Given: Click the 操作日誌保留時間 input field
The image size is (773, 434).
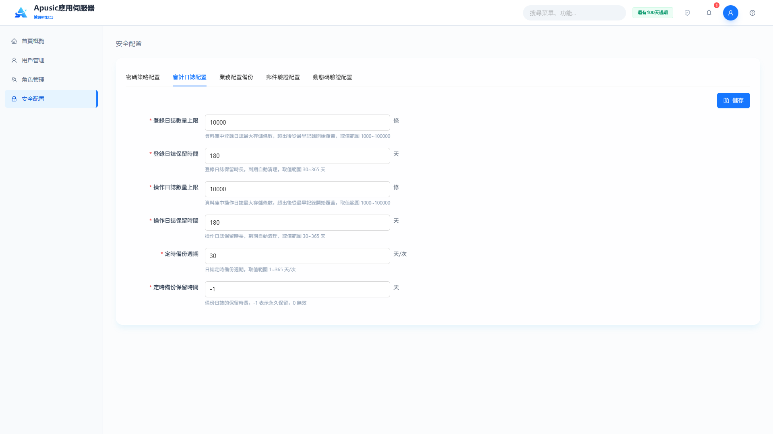Looking at the screenshot, I should 298,223.
